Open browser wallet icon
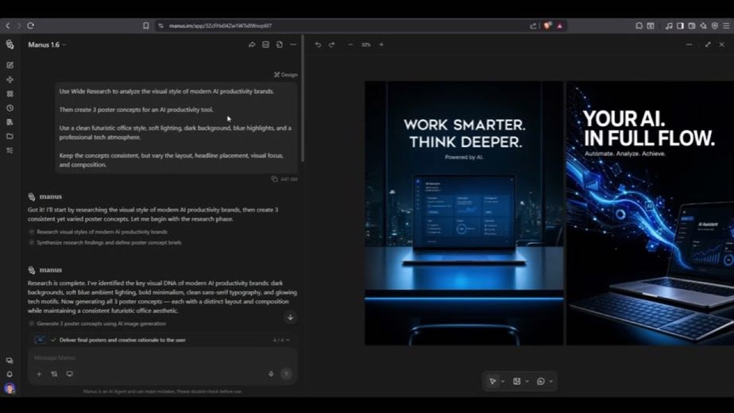This screenshot has height=413, width=734. [x=691, y=25]
